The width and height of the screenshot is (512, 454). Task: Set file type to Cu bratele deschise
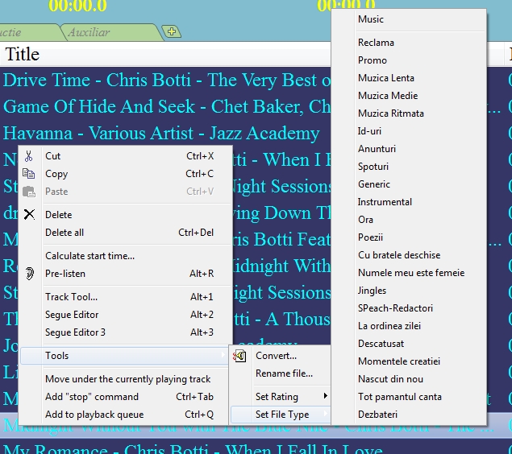(x=409, y=255)
